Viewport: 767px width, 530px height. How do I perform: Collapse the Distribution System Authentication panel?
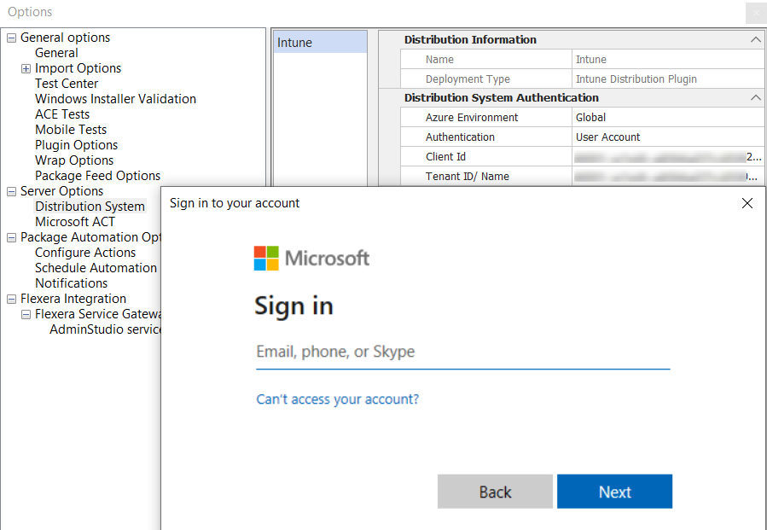(x=755, y=97)
